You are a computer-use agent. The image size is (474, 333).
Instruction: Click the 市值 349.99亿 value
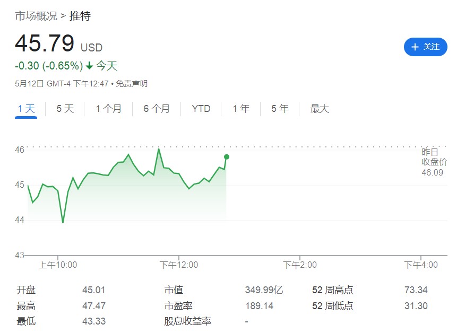pyautogui.click(x=264, y=290)
